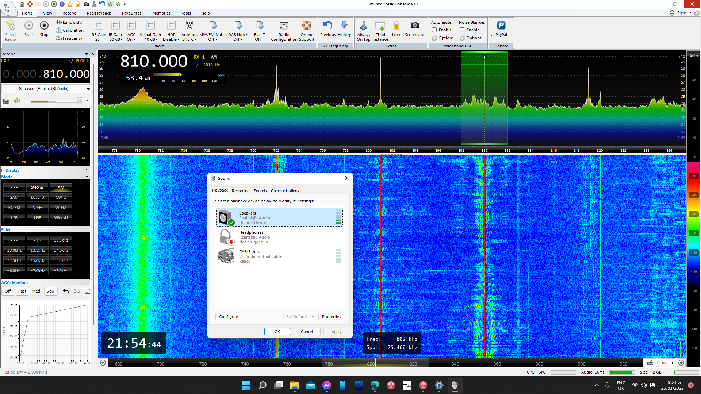Click the Always On Top icon

coord(363,26)
